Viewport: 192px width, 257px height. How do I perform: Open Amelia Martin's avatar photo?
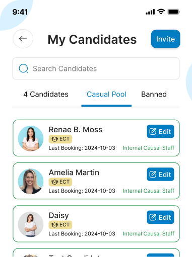[x=31, y=182]
